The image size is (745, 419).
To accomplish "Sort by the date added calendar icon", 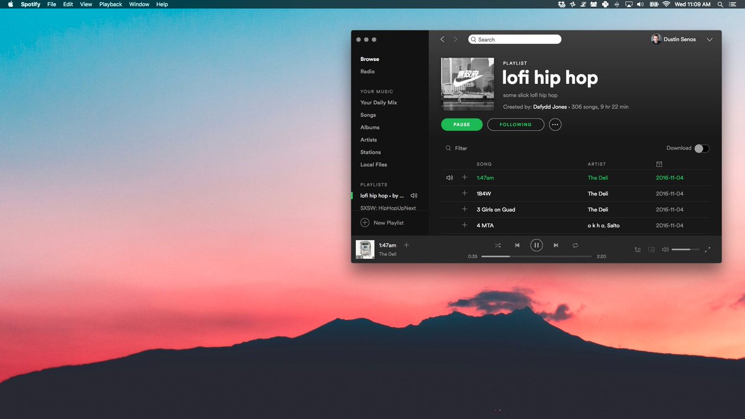I will (x=659, y=164).
